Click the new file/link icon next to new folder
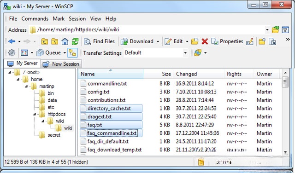The width and height of the screenshot is (295, 173). coord(272,41)
